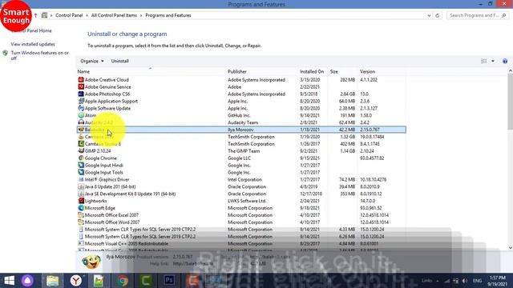513x288 pixels.
Task: Click the Microsoft Office Word 2007 icon
Action: click(x=81, y=222)
